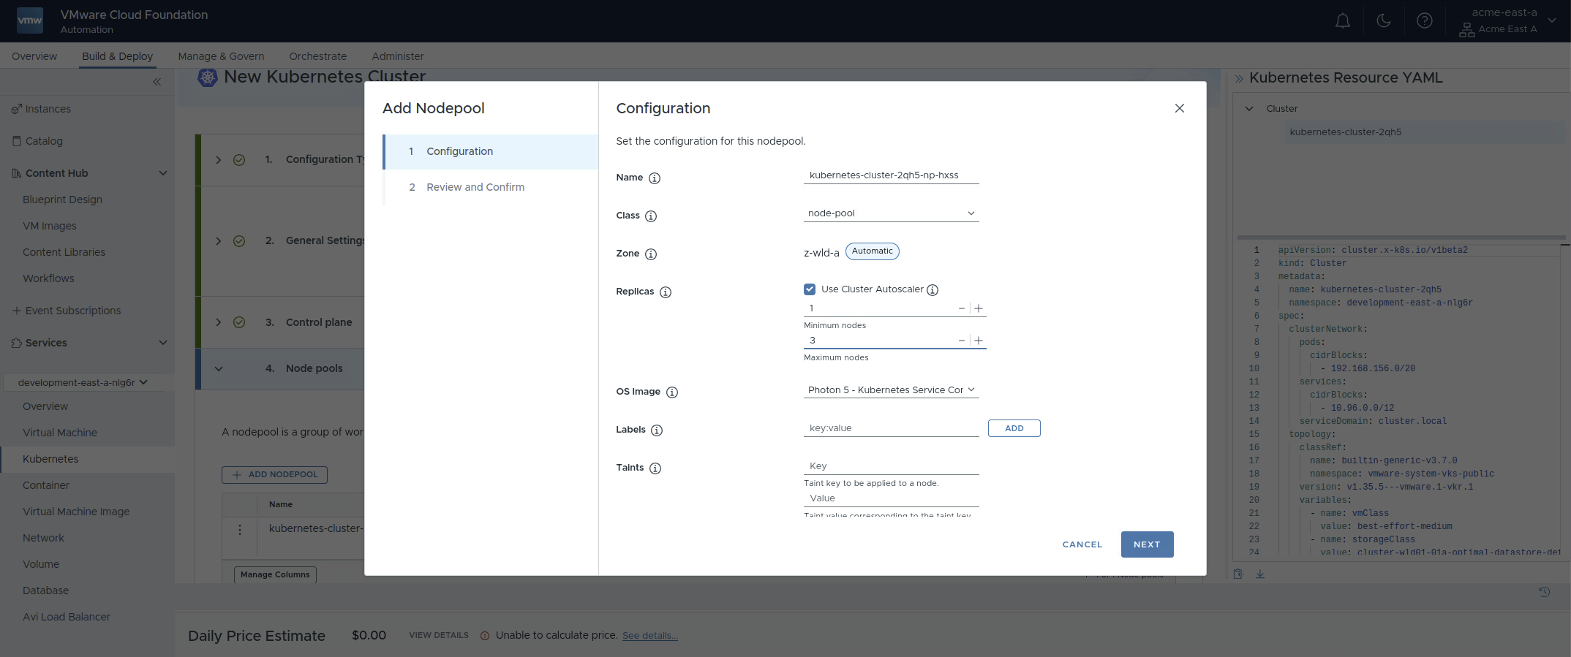Collapse YAML panel with double-arrow icon
The width and height of the screenshot is (1571, 657).
click(x=1239, y=79)
